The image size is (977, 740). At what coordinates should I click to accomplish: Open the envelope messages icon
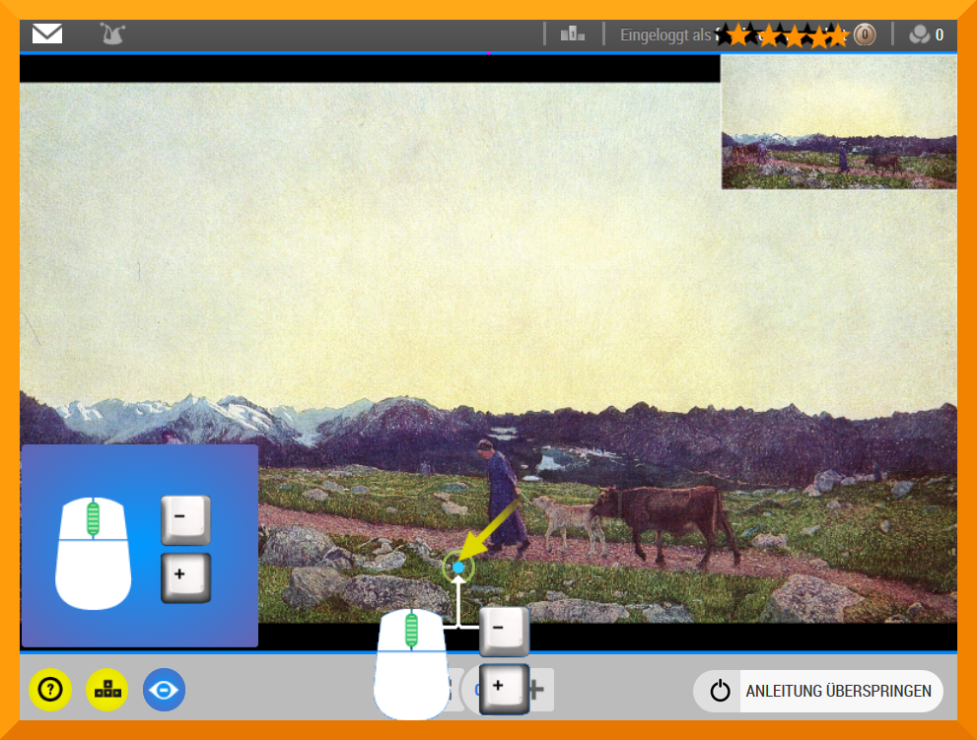(x=47, y=34)
